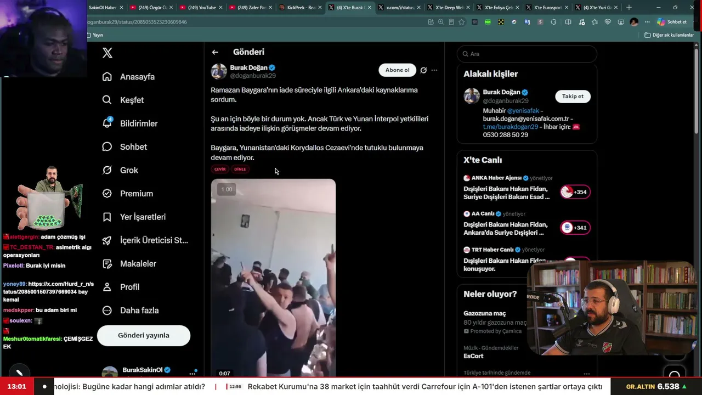Open a new browser tab

629,7
